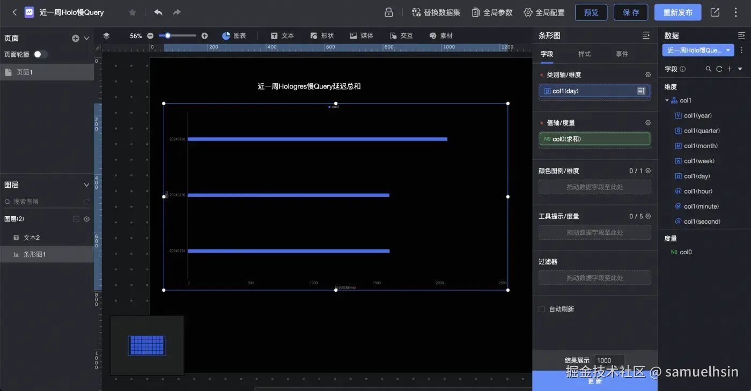Click the canvas minimap thumbnail

point(147,345)
